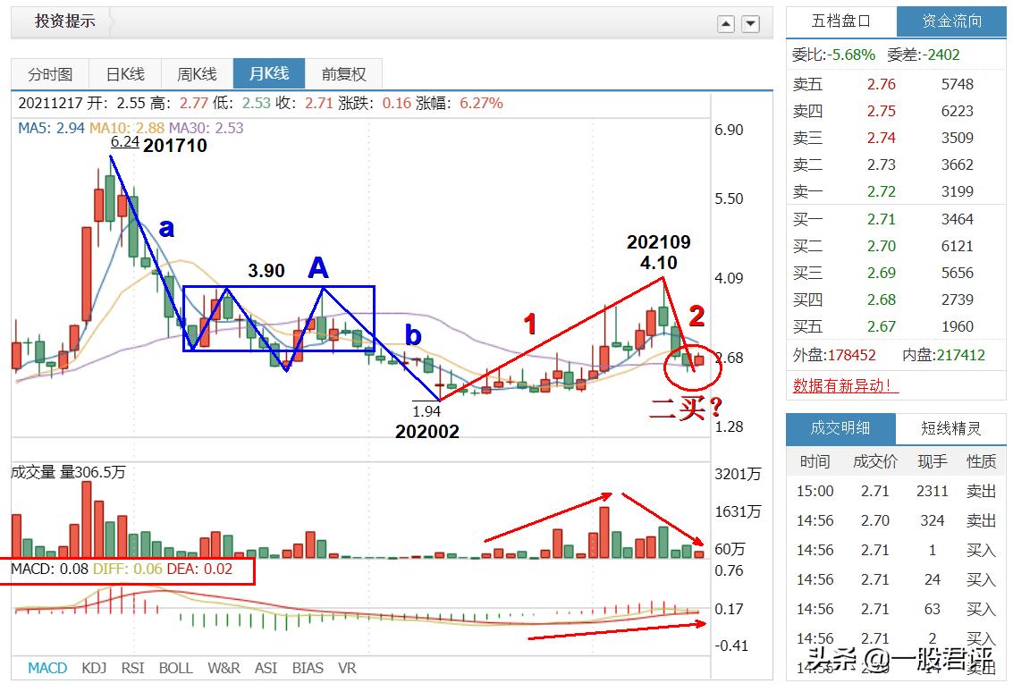Click the 收: 2.71 quote value

click(x=305, y=104)
